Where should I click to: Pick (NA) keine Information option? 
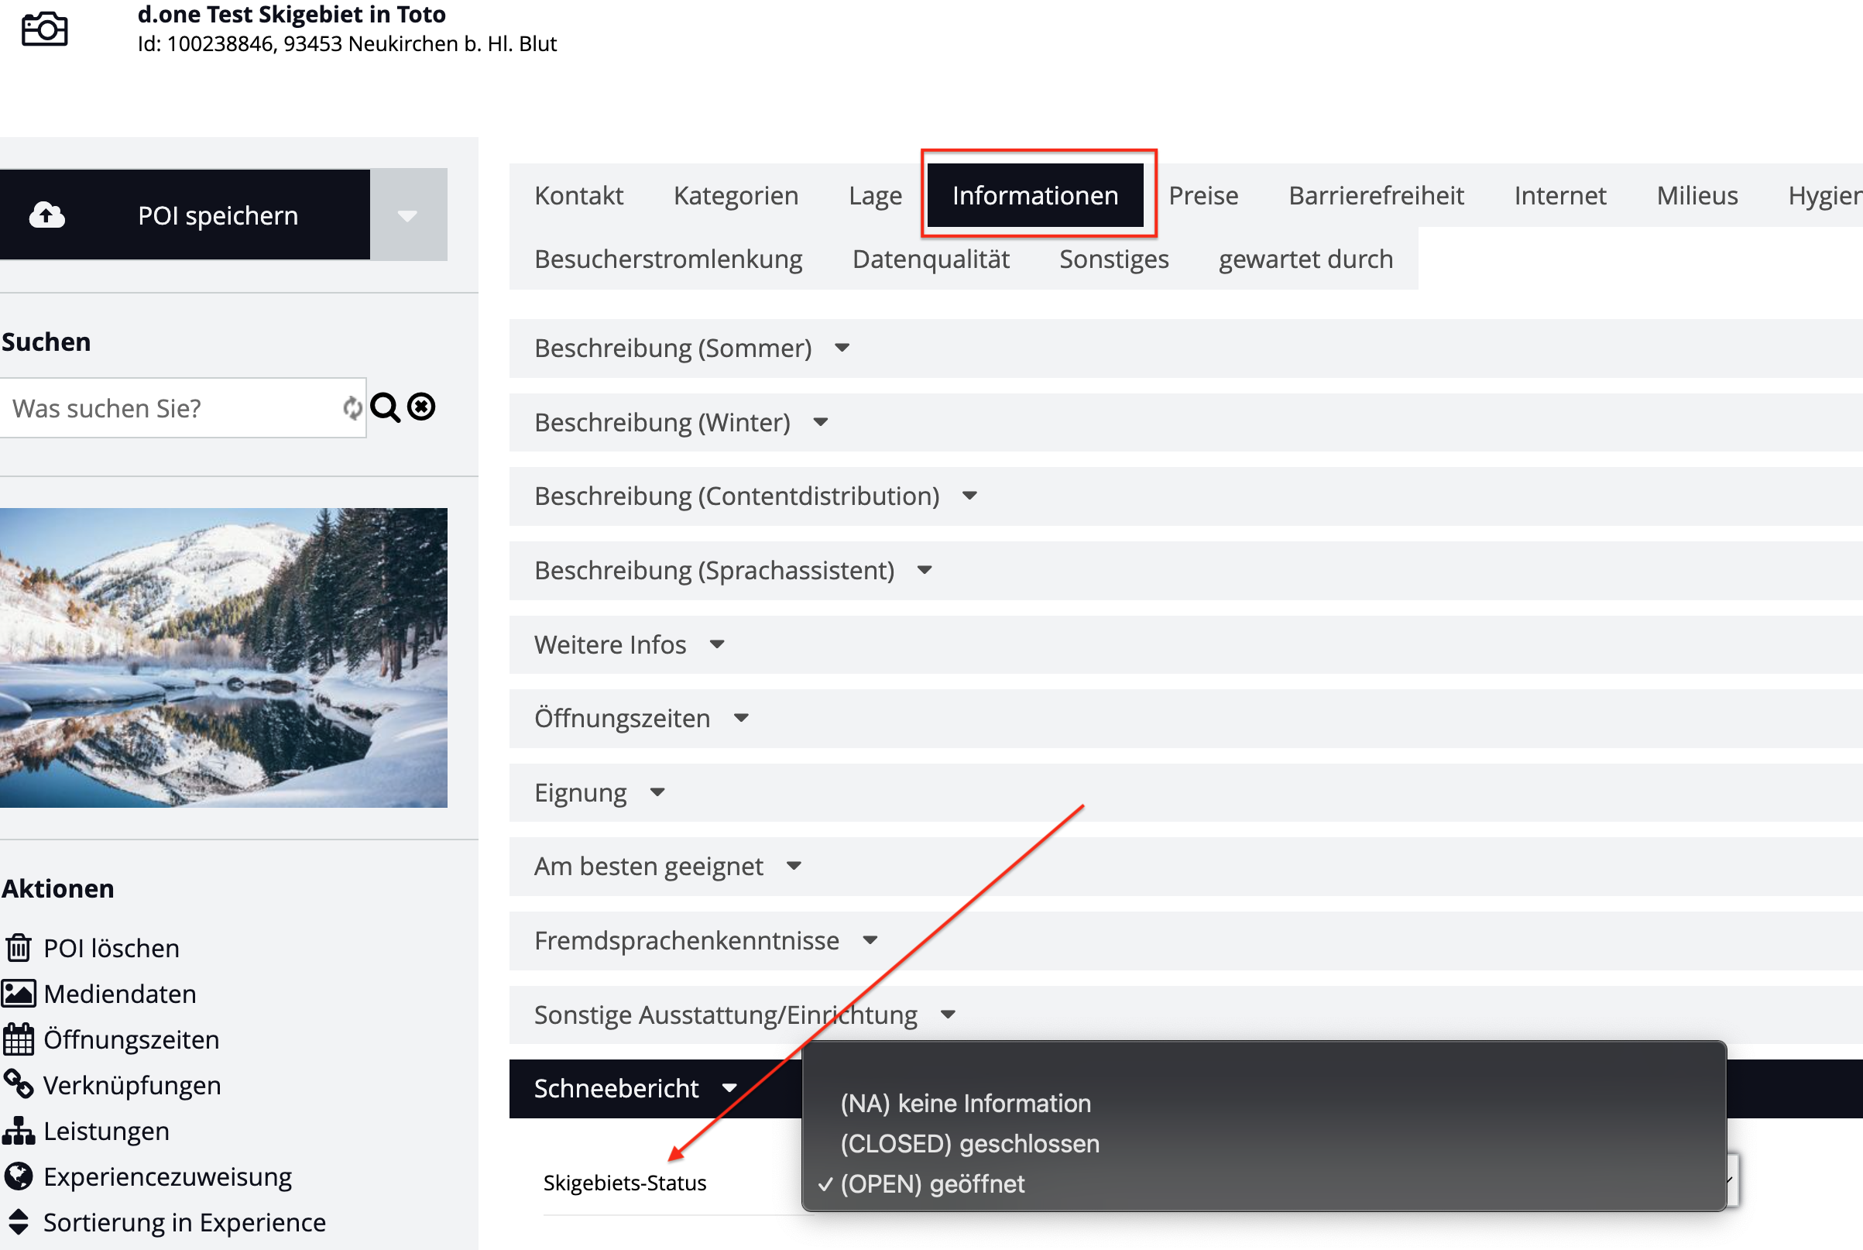click(965, 1104)
